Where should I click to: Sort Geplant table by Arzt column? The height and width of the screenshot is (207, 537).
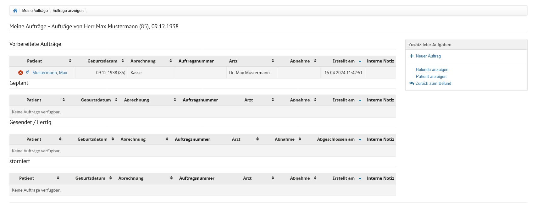click(273, 100)
